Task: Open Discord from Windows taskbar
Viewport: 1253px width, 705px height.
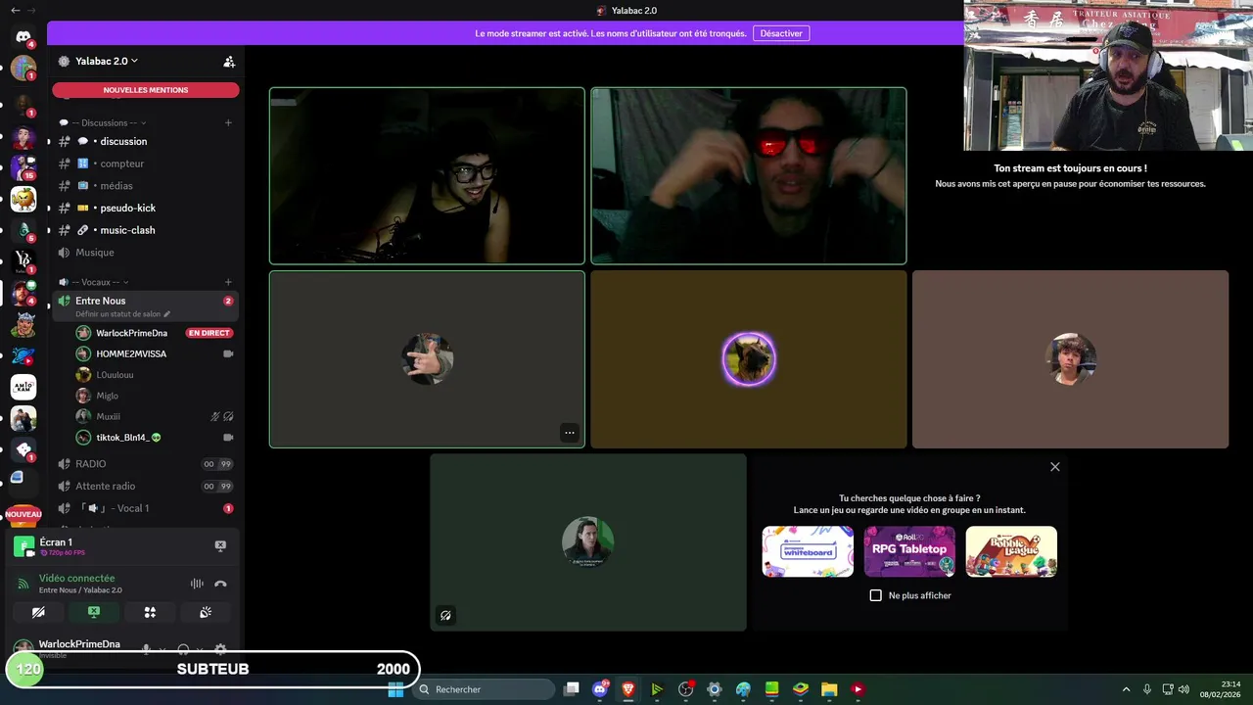Action: click(600, 689)
